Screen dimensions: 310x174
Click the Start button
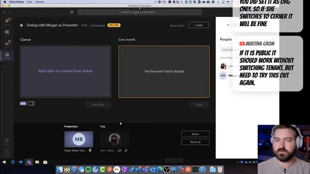tap(200, 105)
